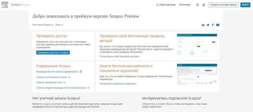
Task: Click Создать учетную запись button
Action: pos(223,5)
